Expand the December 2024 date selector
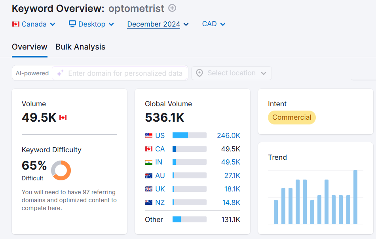Viewport: 376px width, 239px height. [157, 24]
